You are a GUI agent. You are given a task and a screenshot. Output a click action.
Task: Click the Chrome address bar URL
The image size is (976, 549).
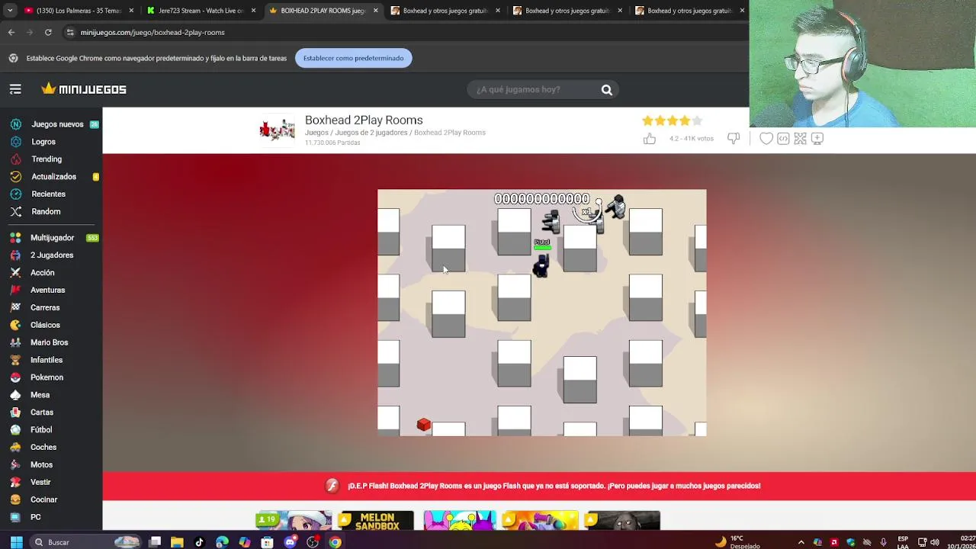152,32
